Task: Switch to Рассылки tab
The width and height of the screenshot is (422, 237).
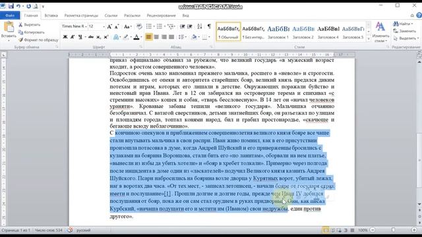Action: [132, 16]
